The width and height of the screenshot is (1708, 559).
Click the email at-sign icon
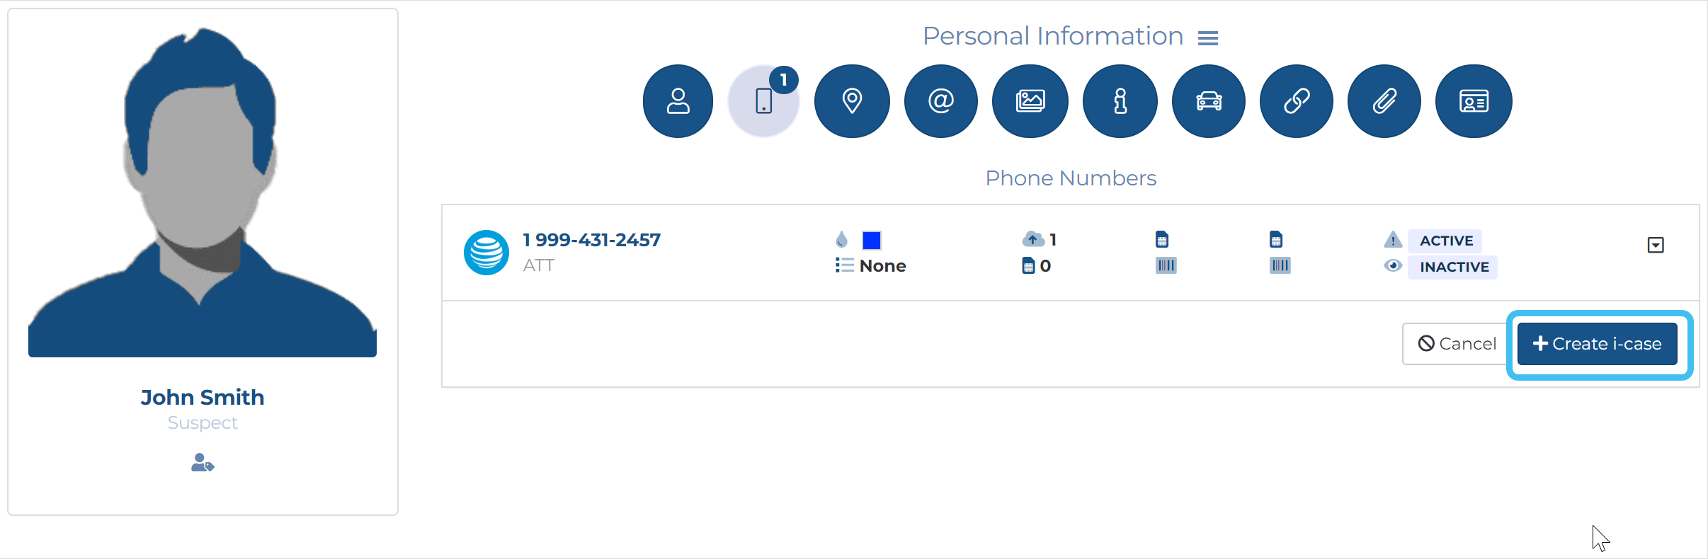click(x=940, y=101)
